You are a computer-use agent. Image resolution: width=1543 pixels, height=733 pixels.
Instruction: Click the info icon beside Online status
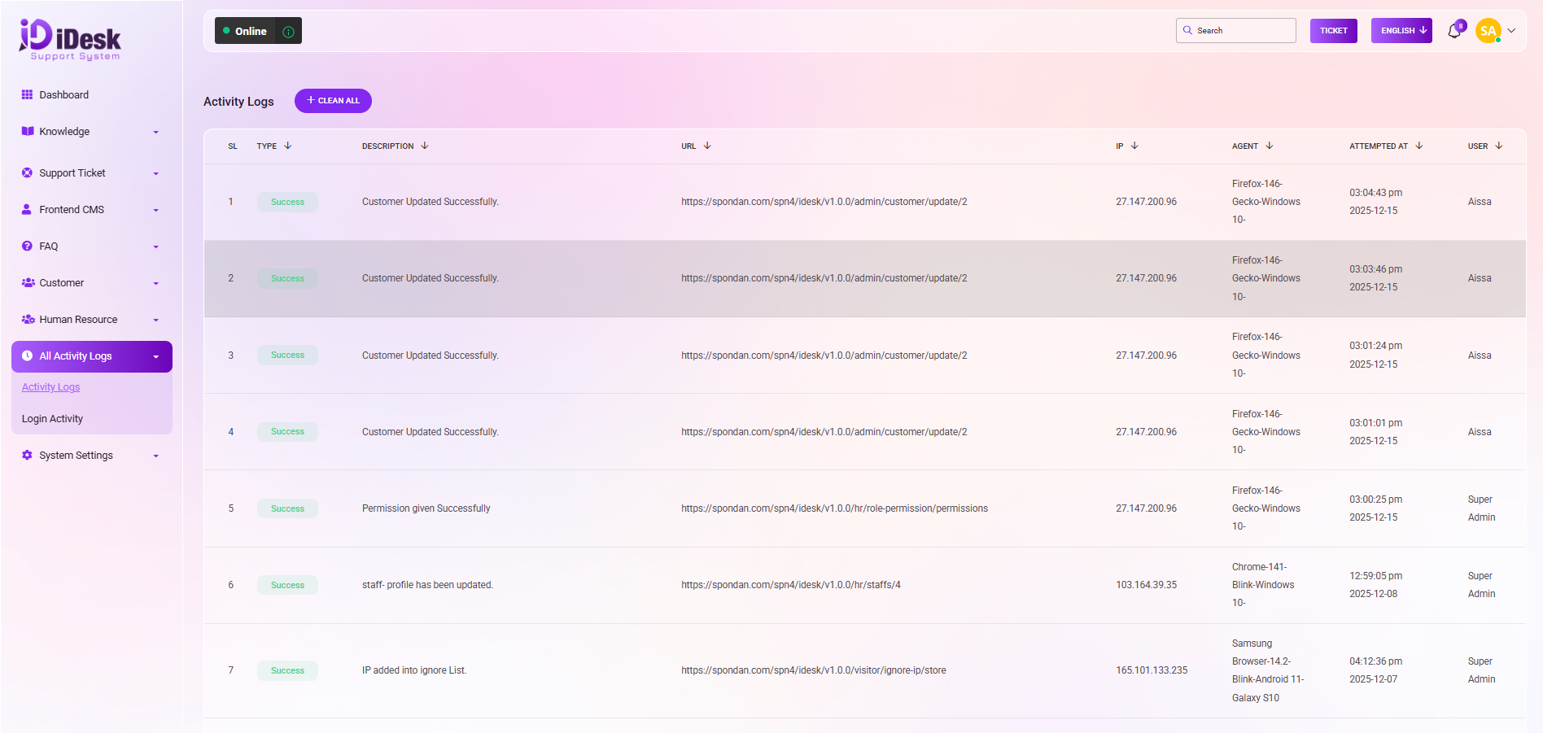(x=288, y=32)
